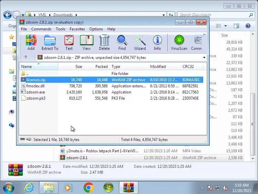Expand hidden toolbar items chevron
The height and width of the screenshot is (194, 258).
pyautogui.click(x=204, y=34)
